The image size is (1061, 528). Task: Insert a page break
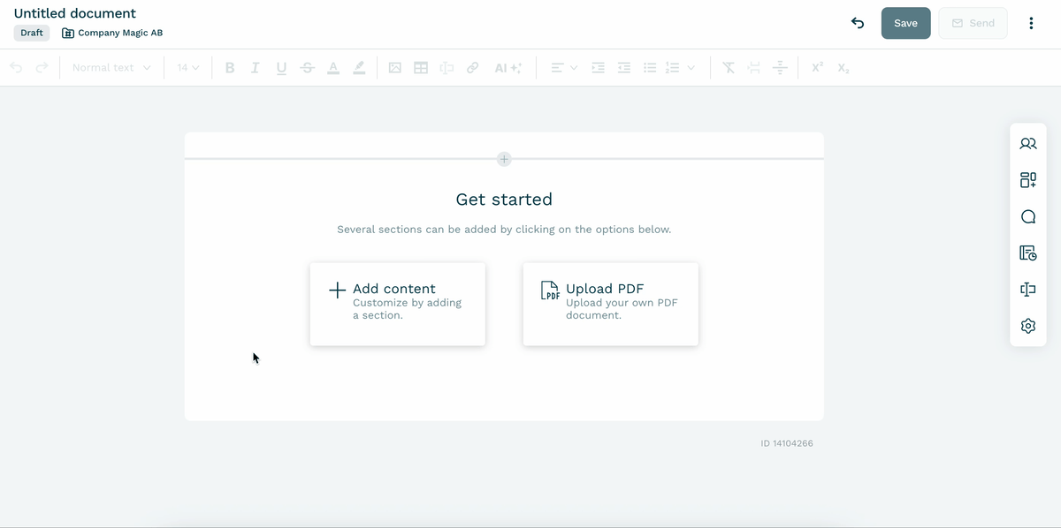[754, 67]
